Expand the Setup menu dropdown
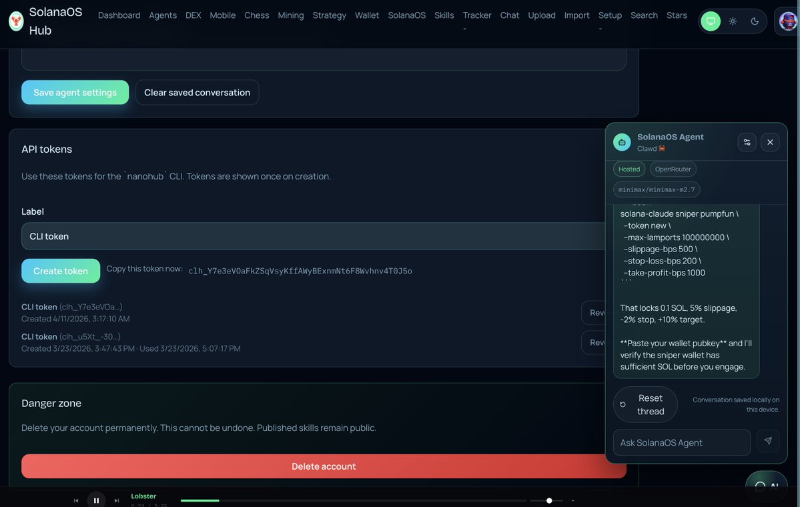The height and width of the screenshot is (507, 800). [x=610, y=20]
